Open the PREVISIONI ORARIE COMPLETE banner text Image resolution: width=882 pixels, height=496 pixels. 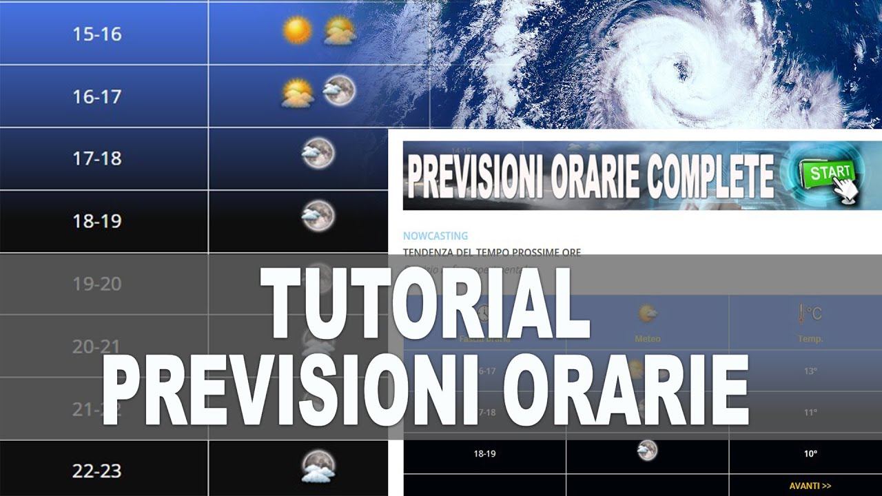click(590, 176)
